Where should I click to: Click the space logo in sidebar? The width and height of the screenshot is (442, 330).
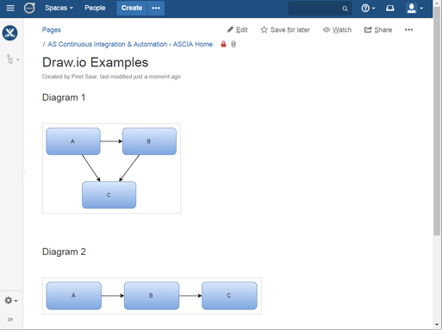pyautogui.click(x=10, y=33)
